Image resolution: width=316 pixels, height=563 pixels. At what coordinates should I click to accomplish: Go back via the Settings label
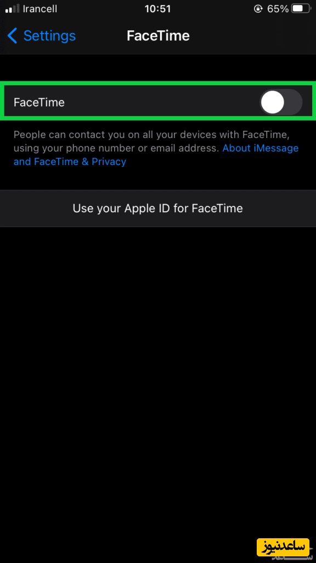(49, 36)
